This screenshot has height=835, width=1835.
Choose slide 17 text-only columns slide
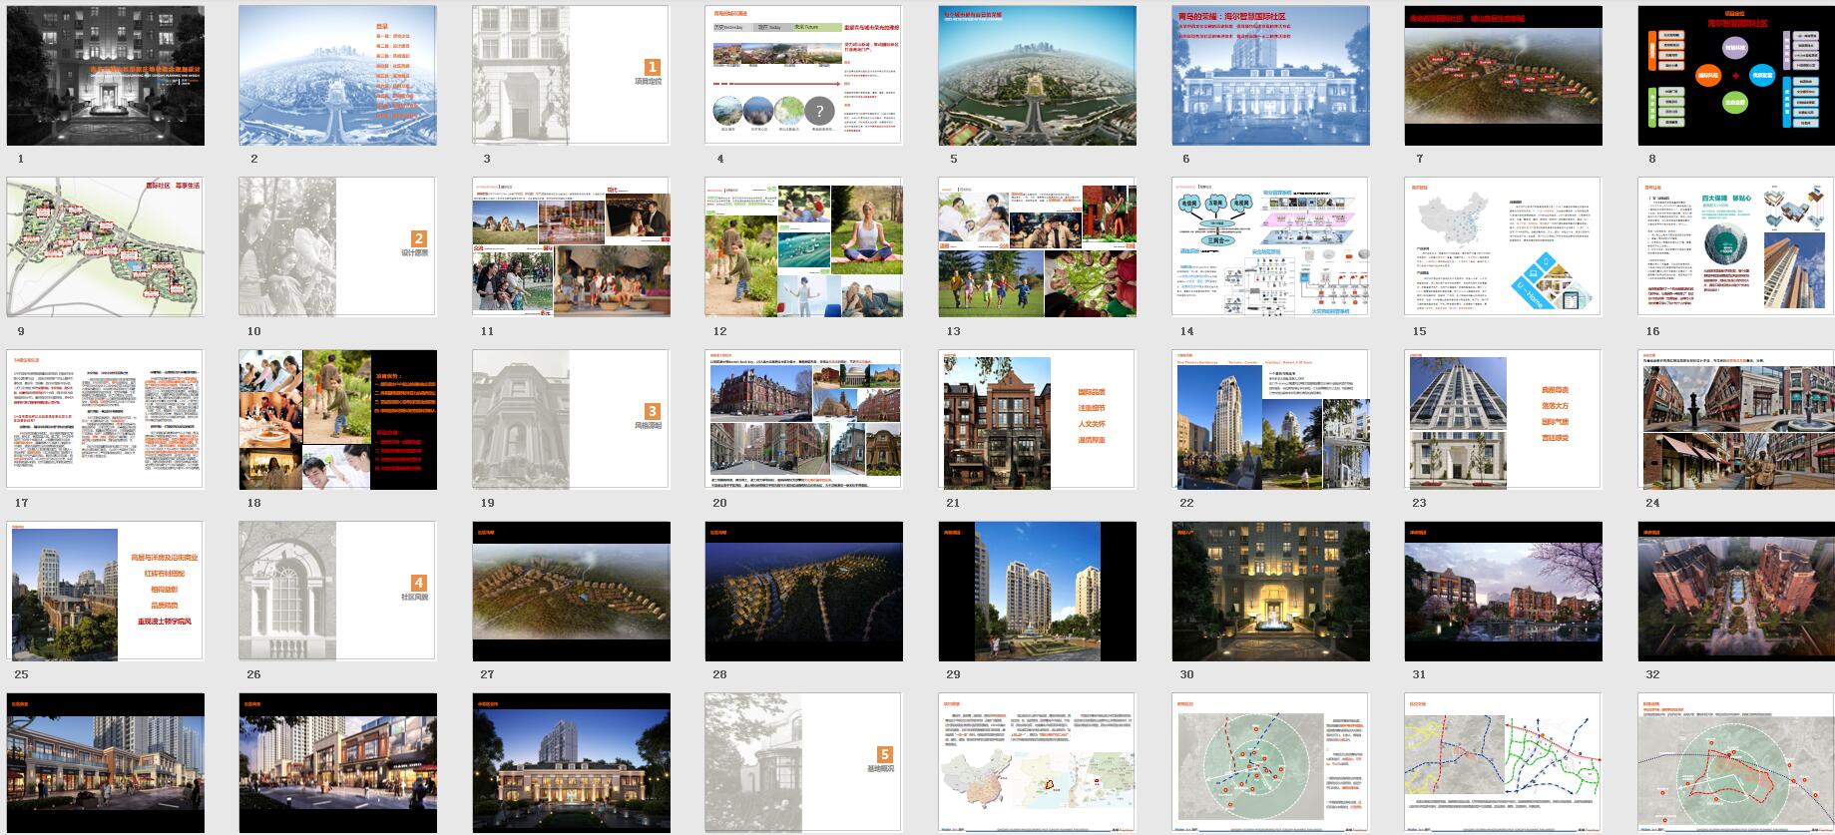[x=105, y=419]
